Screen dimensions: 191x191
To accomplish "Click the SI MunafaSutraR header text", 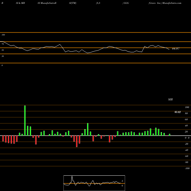I will (x=47, y=3).
